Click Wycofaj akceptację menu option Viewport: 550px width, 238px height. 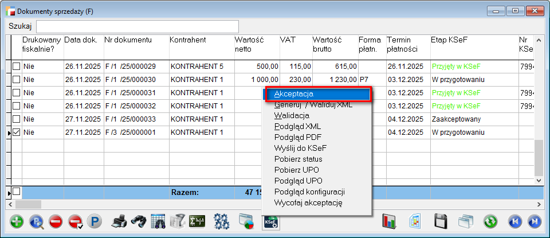pyautogui.click(x=308, y=202)
